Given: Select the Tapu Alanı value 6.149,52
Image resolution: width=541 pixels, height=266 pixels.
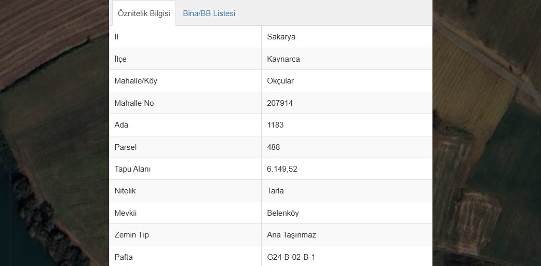Looking at the screenshot, I should 282,169.
